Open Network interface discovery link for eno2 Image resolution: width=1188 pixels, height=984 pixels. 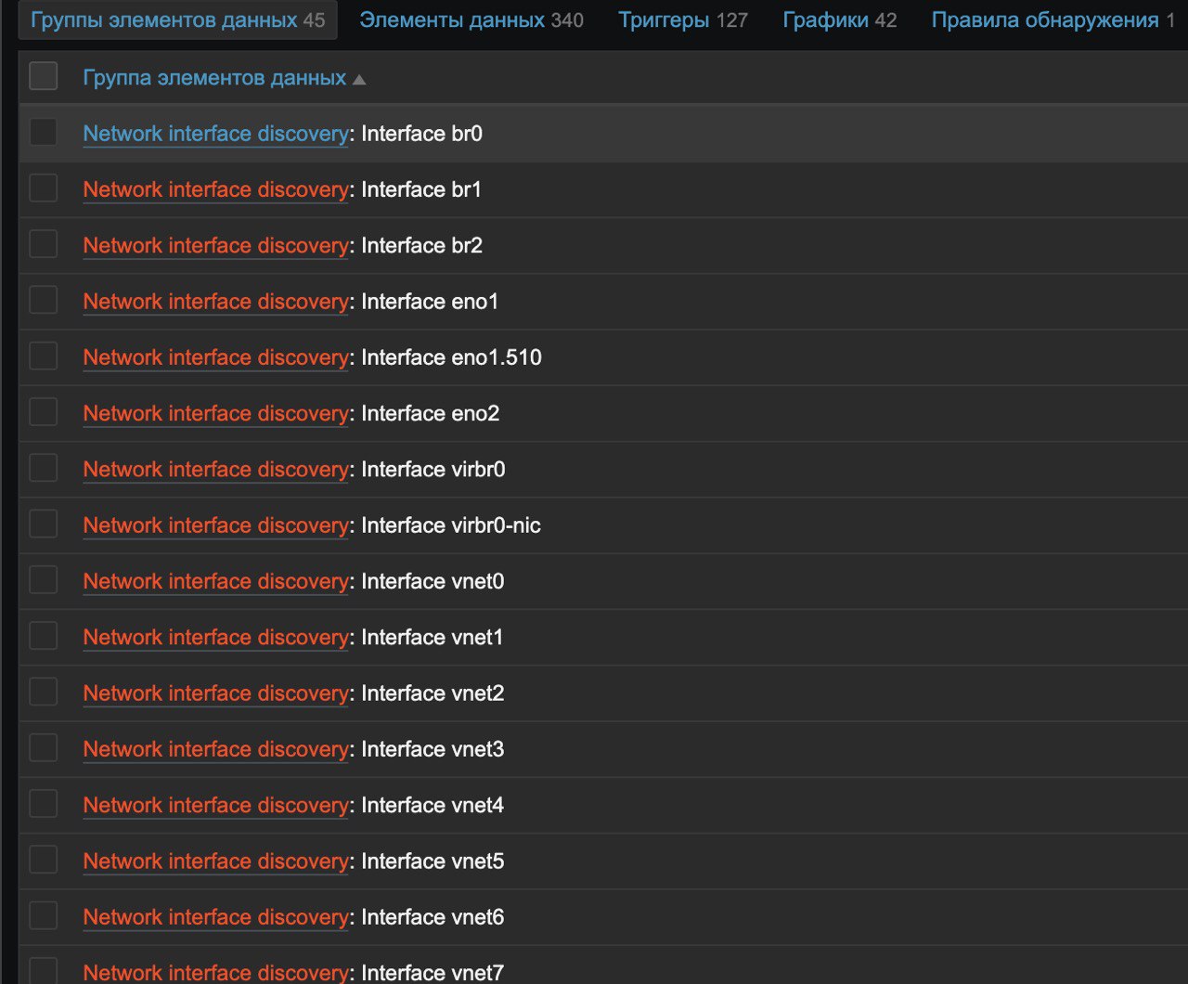click(x=215, y=413)
